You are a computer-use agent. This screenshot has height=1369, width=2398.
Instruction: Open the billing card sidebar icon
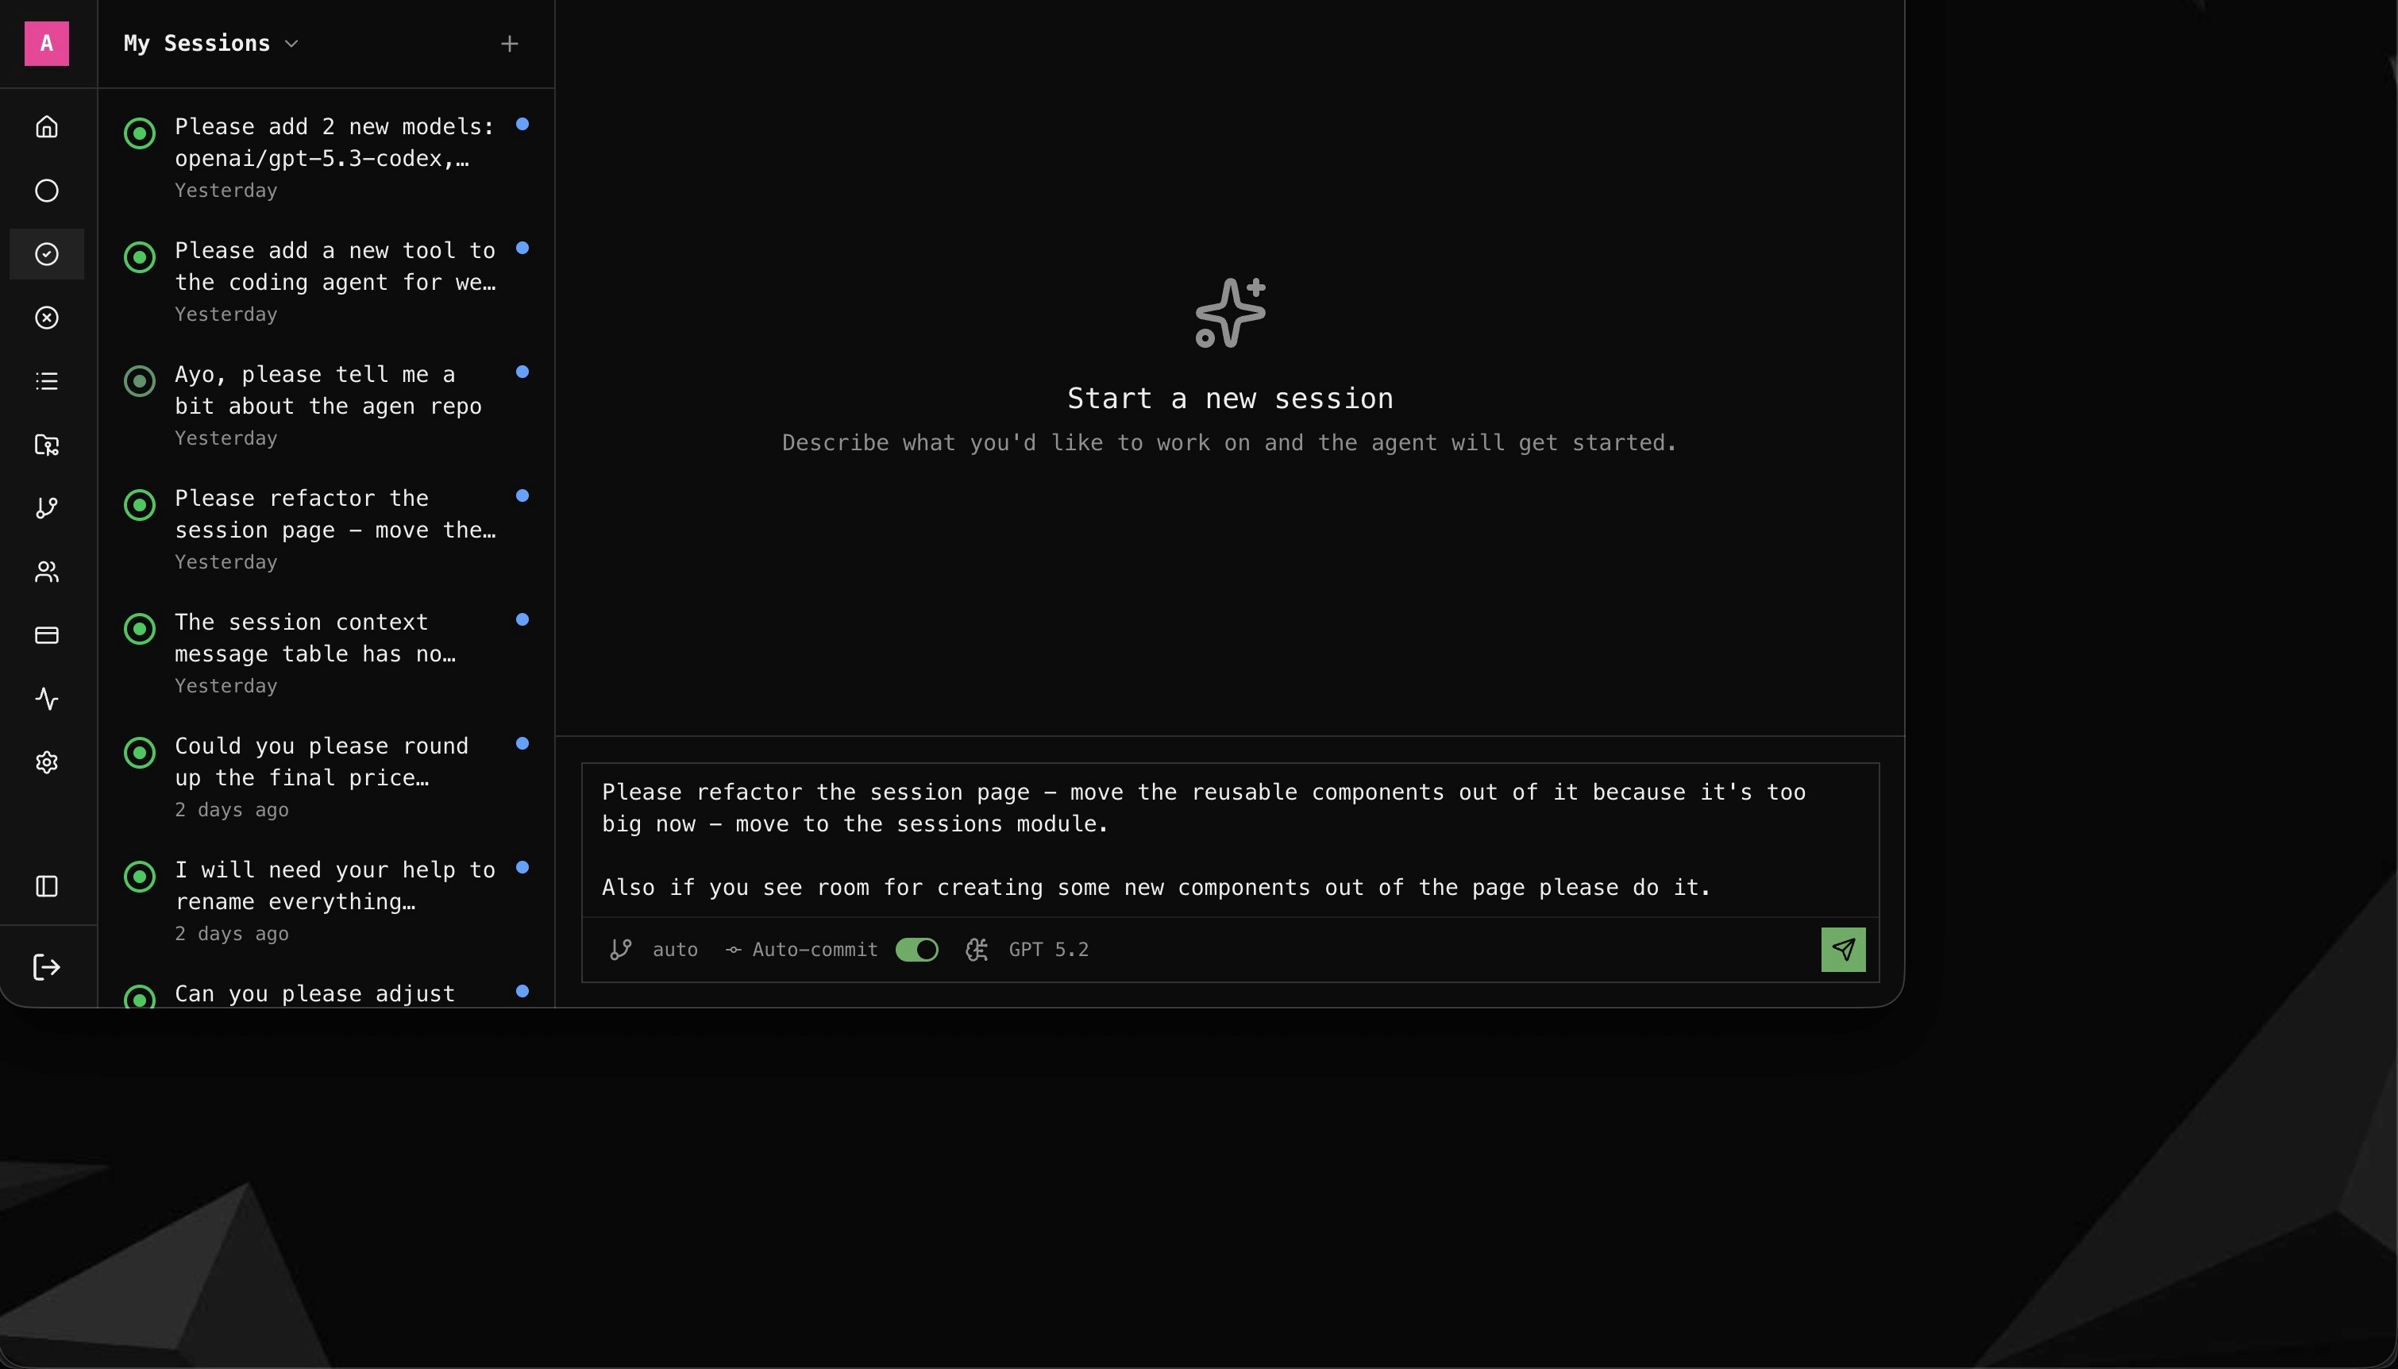point(47,635)
